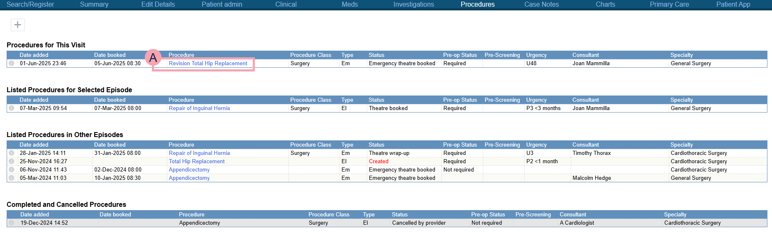Go to the Meds tab
772x233 pixels.
349,5
